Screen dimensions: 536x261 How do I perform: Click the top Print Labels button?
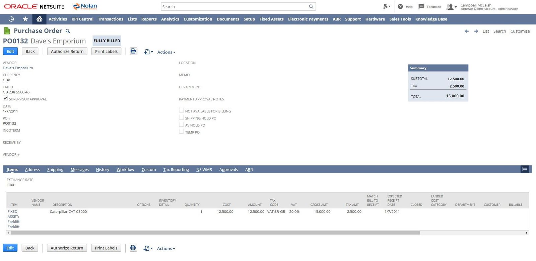click(x=107, y=51)
